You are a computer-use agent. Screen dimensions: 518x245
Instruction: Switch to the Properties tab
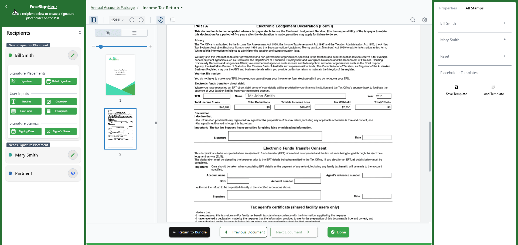[x=448, y=8]
